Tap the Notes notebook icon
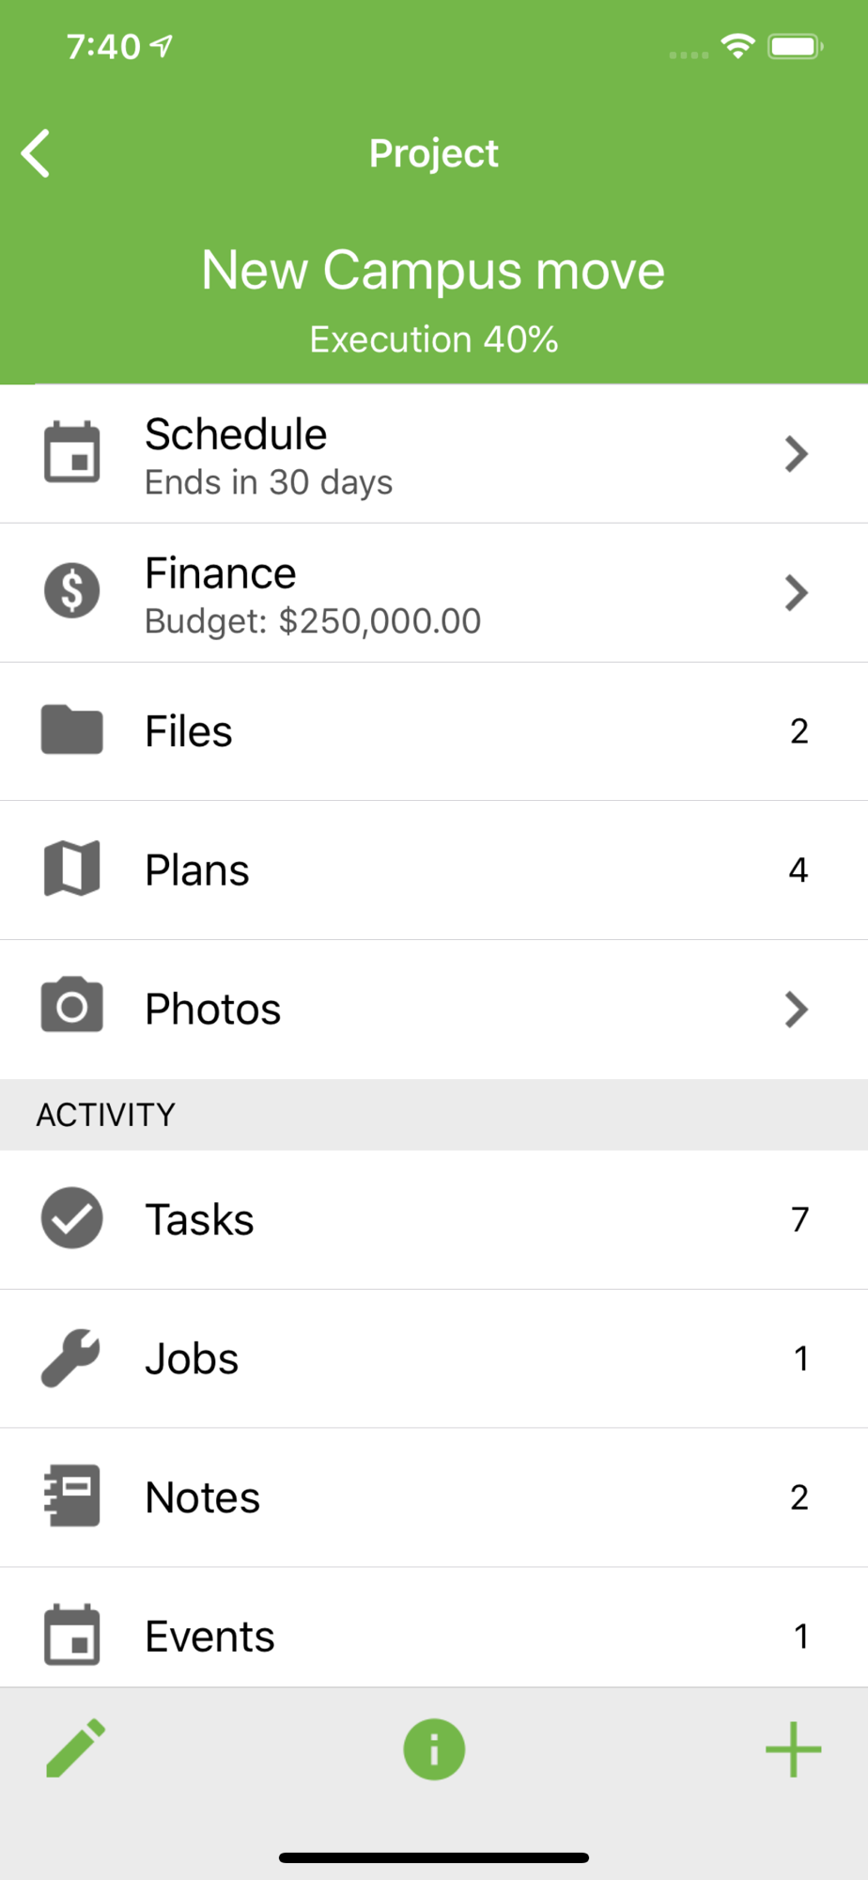The image size is (868, 1880). coord(72,1496)
